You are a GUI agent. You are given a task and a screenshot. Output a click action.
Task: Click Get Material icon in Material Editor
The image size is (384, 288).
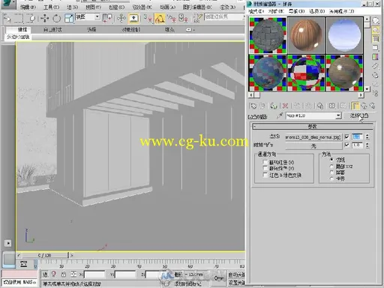click(253, 106)
